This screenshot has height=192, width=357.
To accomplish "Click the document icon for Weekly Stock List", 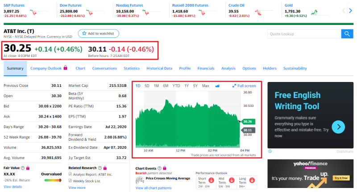I will [x=70, y=181].
